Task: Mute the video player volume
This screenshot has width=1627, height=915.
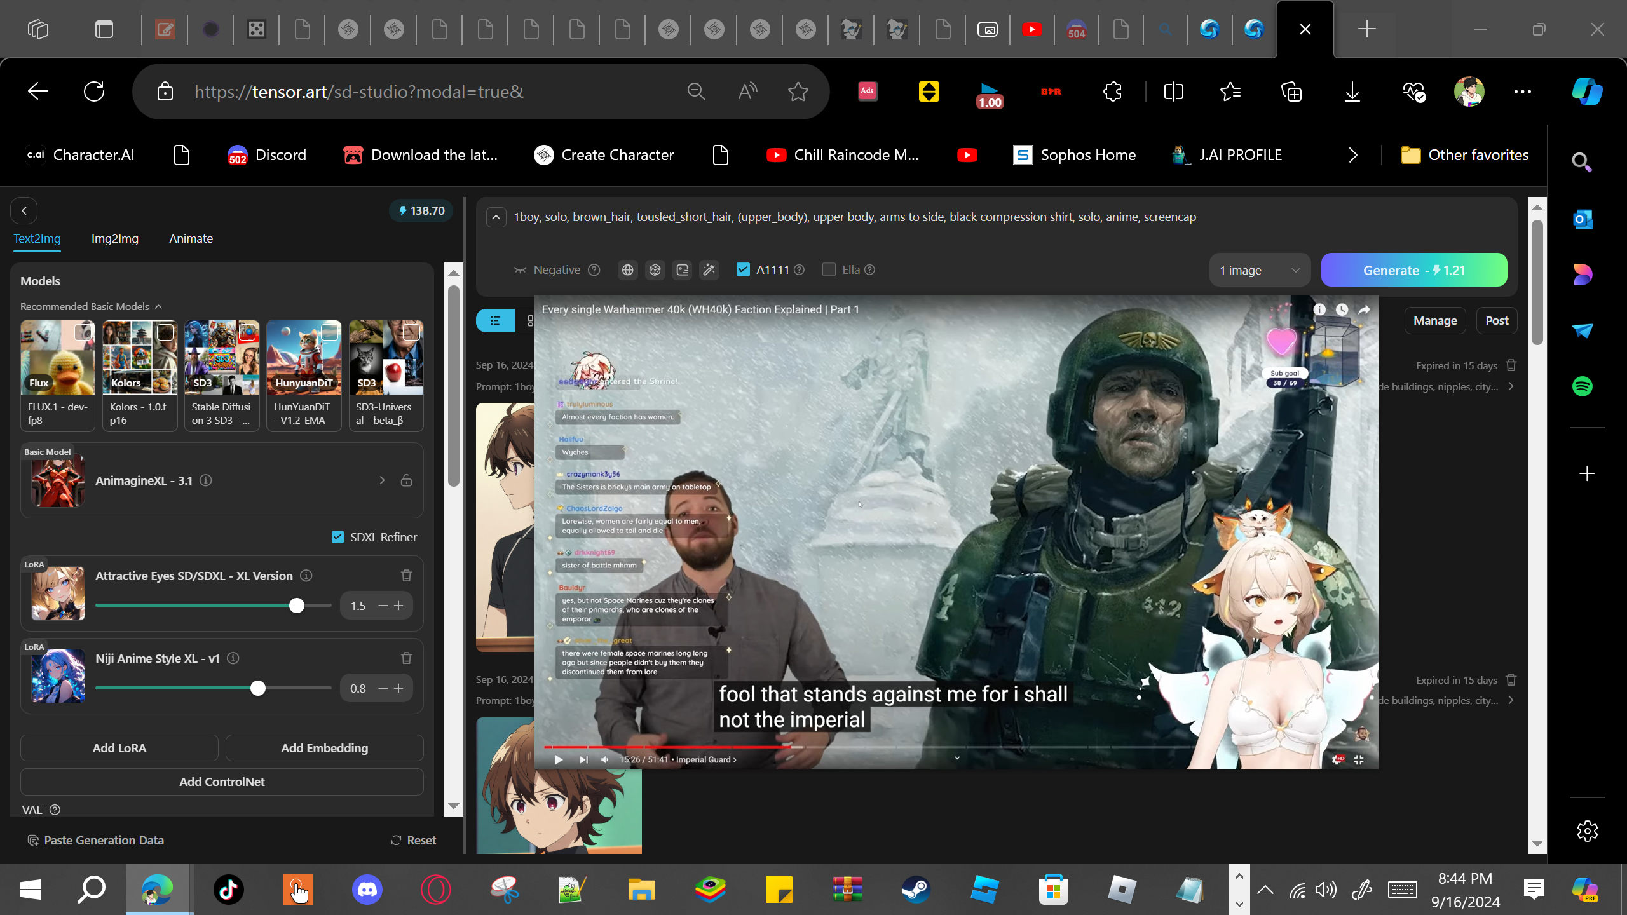Action: pyautogui.click(x=605, y=759)
